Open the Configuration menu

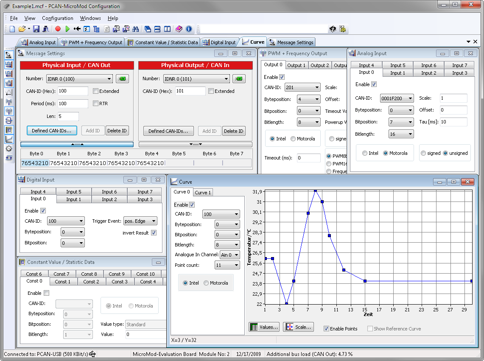pyautogui.click(x=58, y=18)
